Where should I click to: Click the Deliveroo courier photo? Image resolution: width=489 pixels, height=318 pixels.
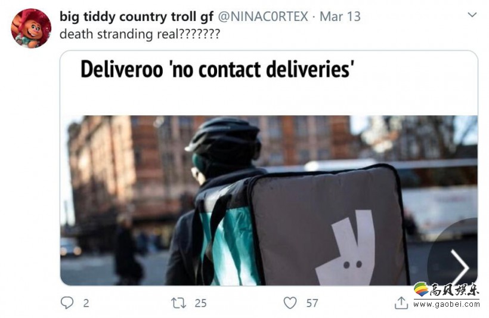click(269, 200)
